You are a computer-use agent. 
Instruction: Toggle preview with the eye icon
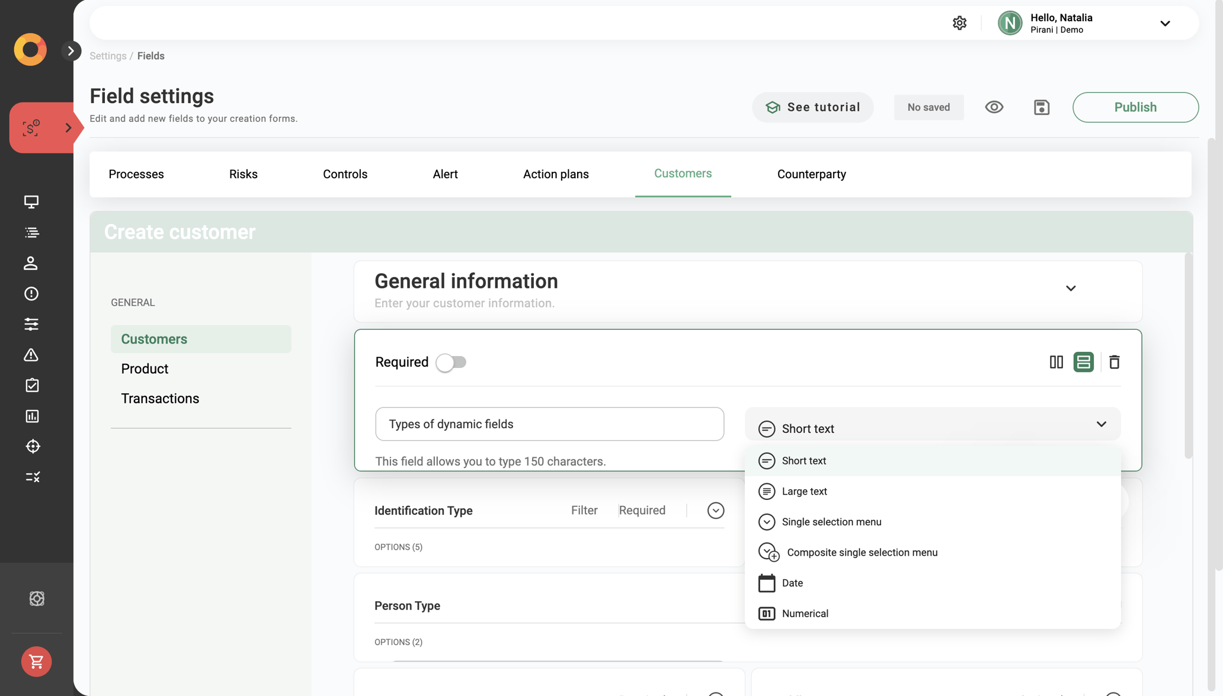(x=994, y=107)
